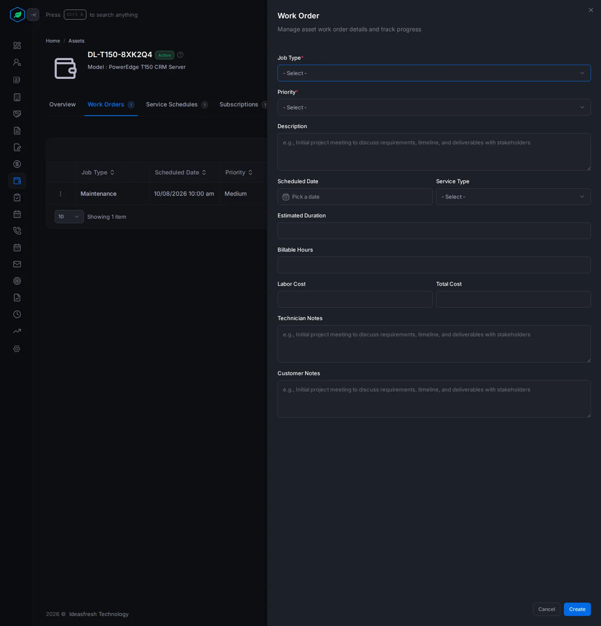
Task: Open the trending arrow icon in sidebar
Action: click(17, 331)
